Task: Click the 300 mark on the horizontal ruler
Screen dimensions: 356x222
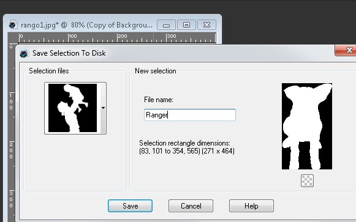Action: pyautogui.click(x=172, y=36)
